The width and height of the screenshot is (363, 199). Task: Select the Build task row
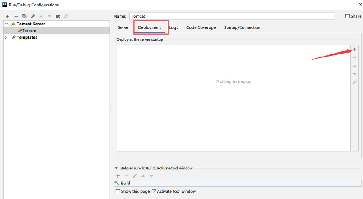click(x=237, y=183)
